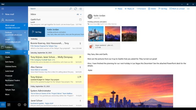Image resolution: width=196 pixels, height=110 pixels.
Task: Open the third purple sunset thumbnail
Action: (129, 34)
